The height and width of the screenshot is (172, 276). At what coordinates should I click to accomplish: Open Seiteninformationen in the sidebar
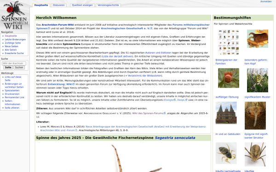[x=12, y=102]
